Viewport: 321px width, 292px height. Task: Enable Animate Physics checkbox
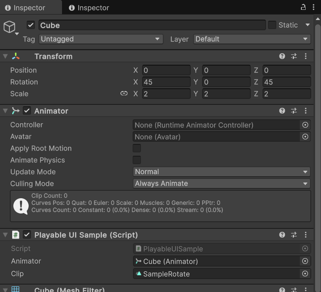point(137,160)
